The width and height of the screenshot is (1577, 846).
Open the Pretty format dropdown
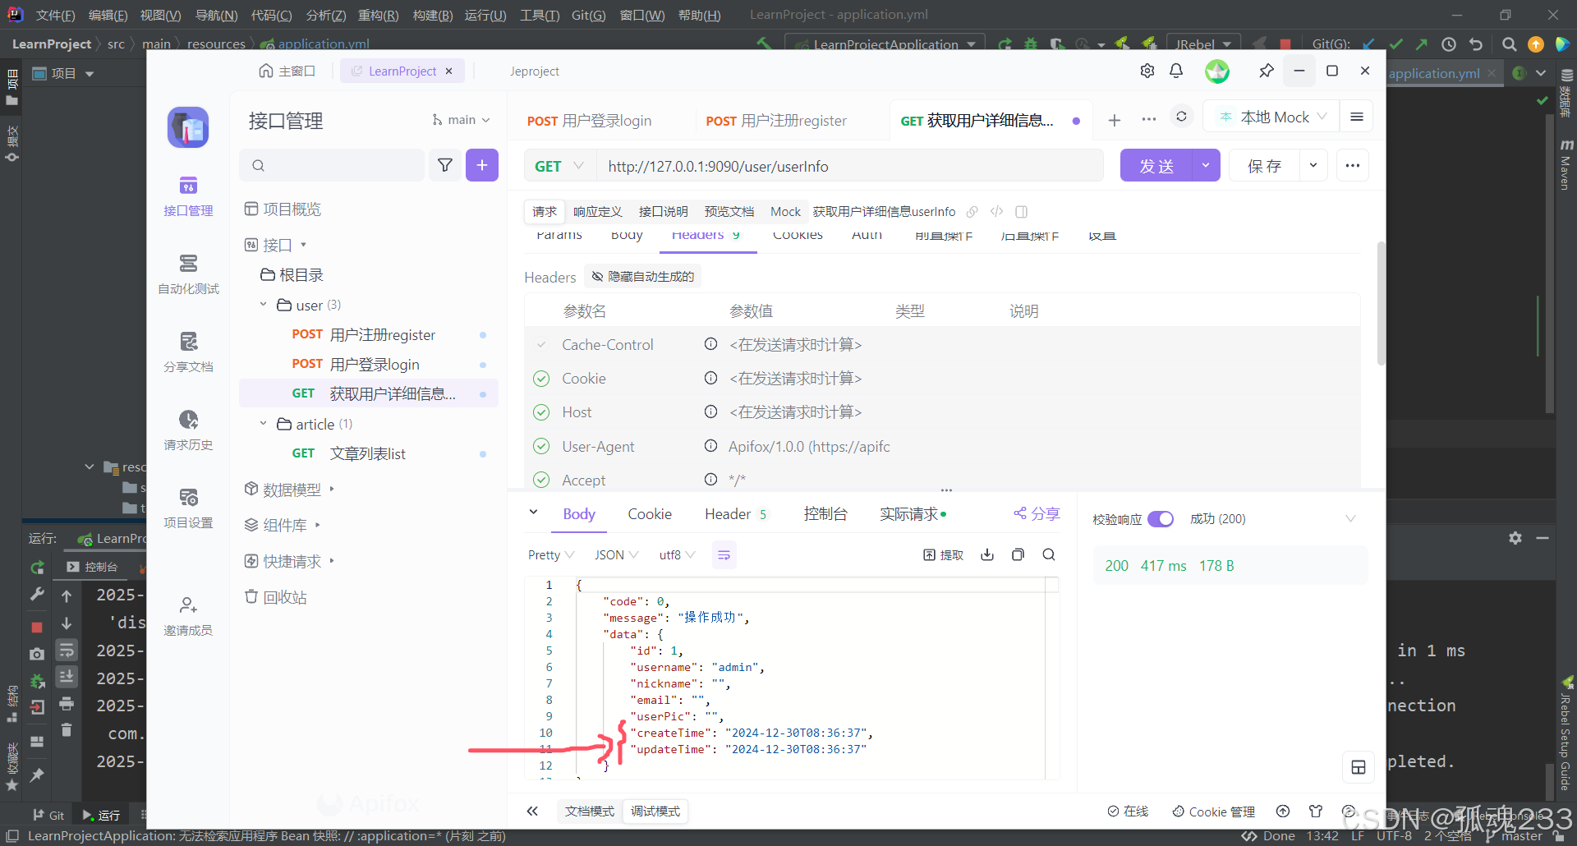551,555
